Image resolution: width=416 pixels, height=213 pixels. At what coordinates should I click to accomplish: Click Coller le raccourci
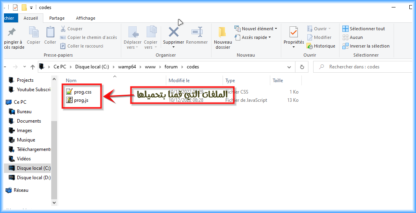click(x=82, y=46)
